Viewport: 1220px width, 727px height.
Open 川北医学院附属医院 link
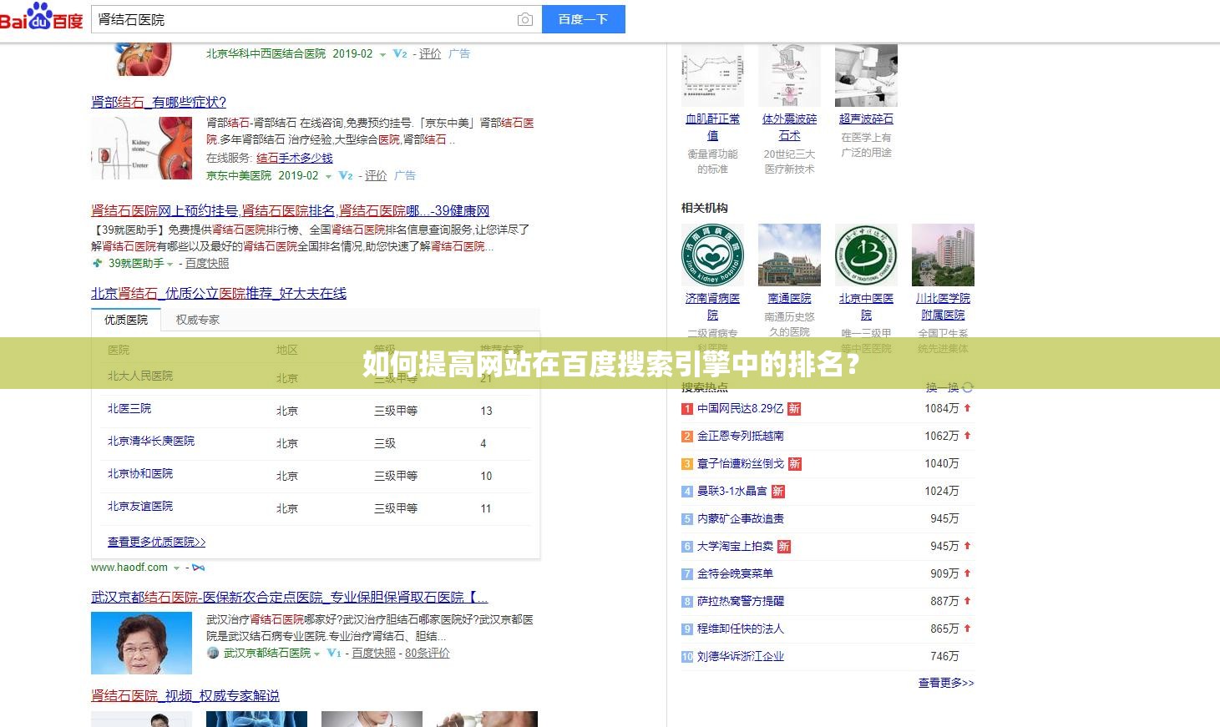pos(943,306)
